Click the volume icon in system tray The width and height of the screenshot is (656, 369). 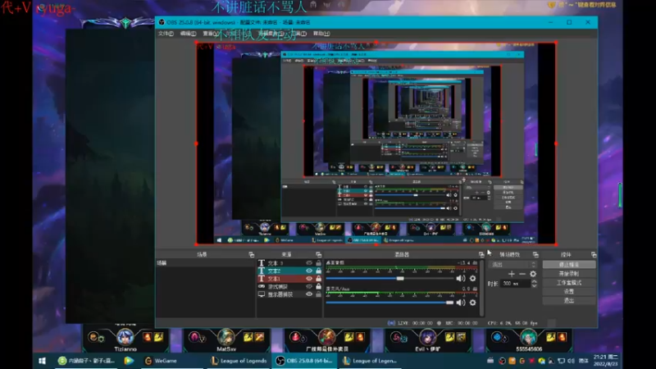point(571,361)
